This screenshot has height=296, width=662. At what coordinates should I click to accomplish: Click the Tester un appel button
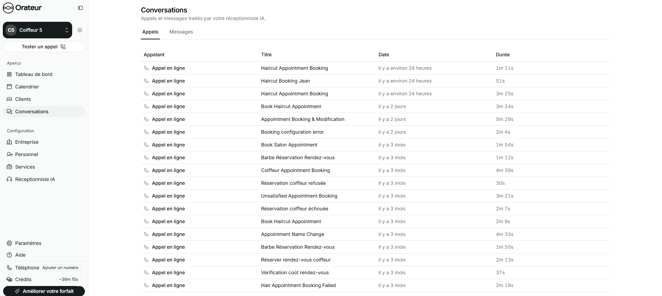(x=44, y=47)
